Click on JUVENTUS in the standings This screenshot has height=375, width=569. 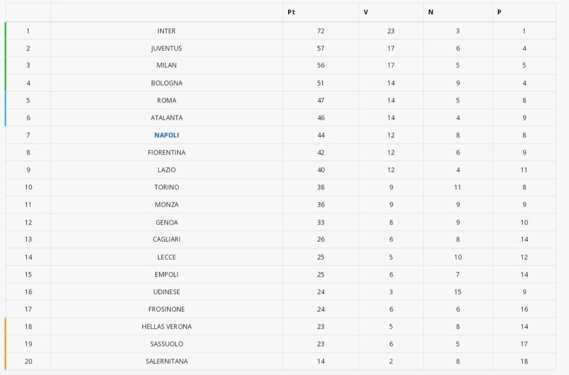[x=166, y=48]
